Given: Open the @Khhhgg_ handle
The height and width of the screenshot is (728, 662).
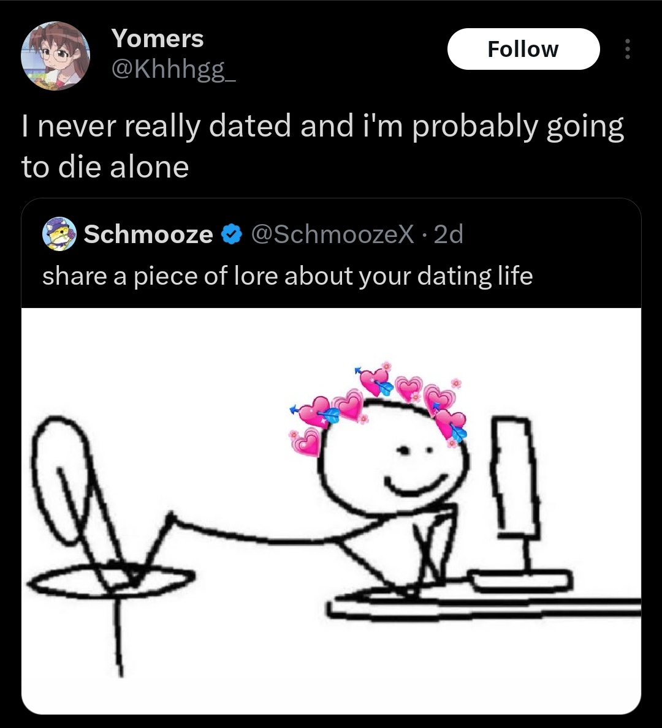Looking at the screenshot, I should 173,70.
